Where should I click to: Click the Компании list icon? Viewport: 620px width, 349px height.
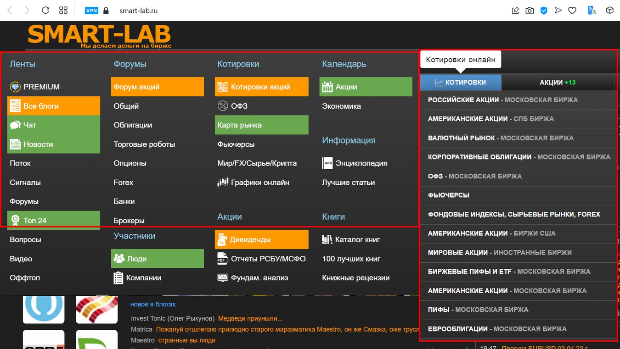(118, 277)
